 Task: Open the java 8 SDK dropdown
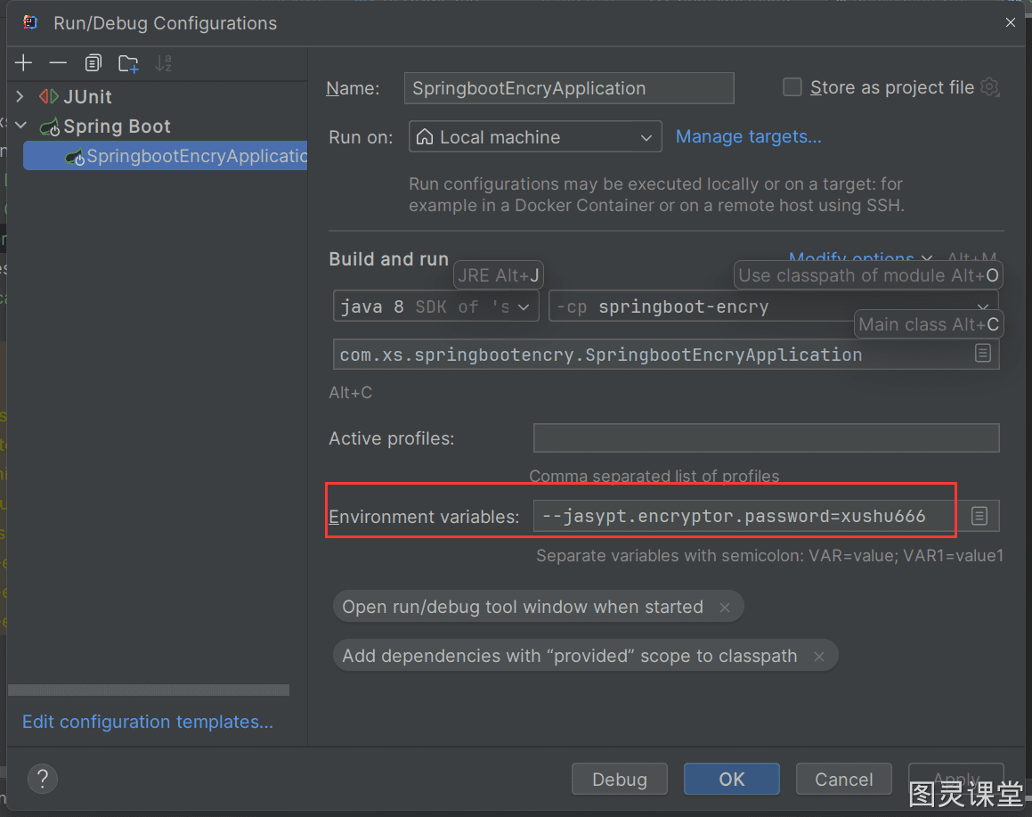(435, 306)
